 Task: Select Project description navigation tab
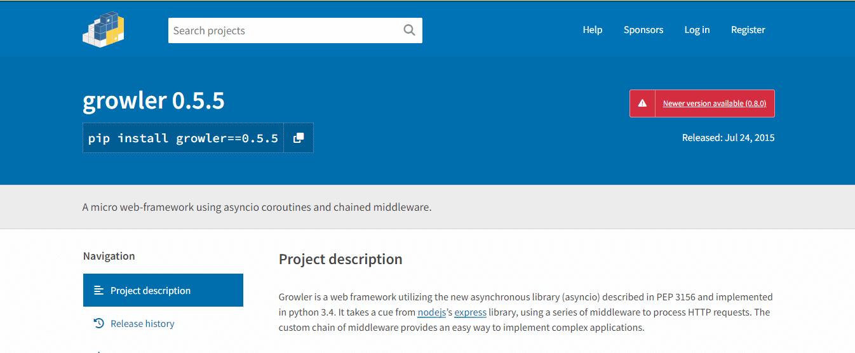163,290
